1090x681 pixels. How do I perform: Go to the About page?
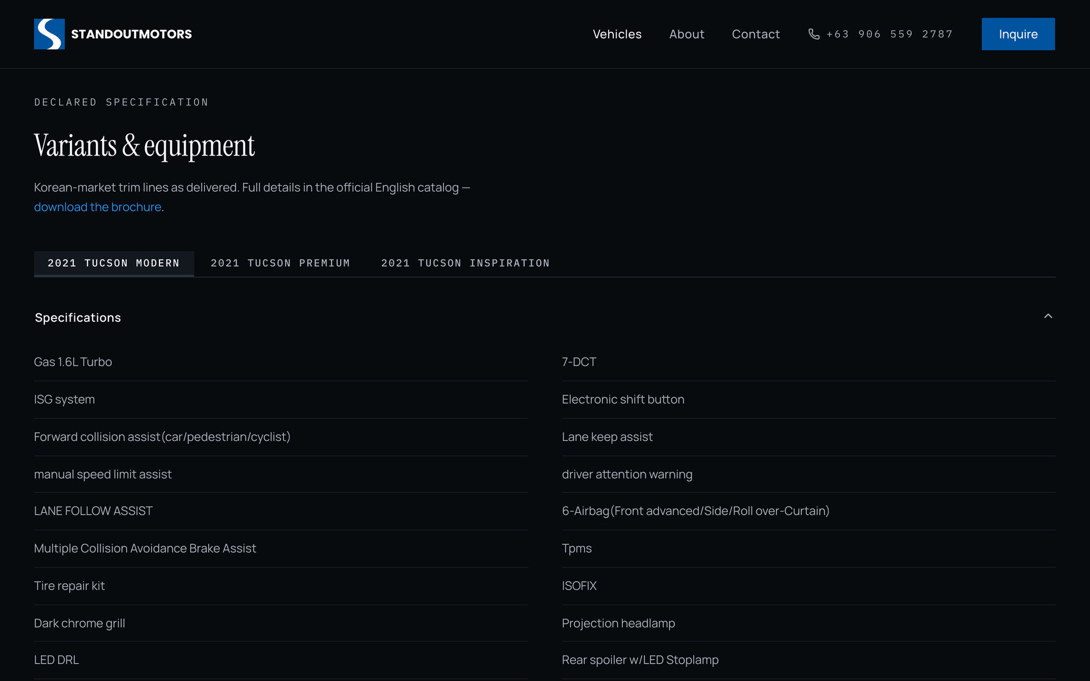coord(686,34)
